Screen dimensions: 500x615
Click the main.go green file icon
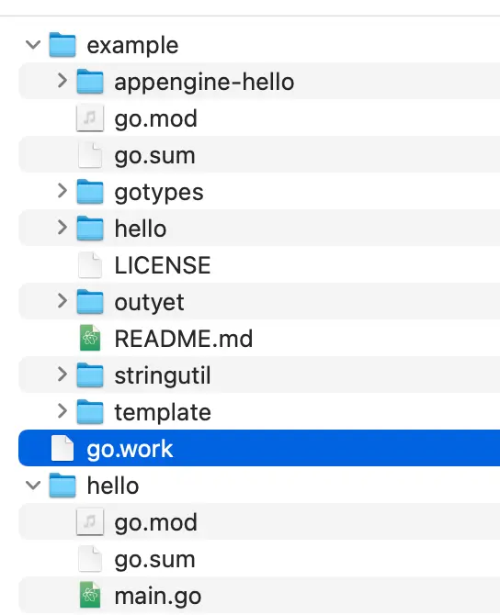point(90,595)
